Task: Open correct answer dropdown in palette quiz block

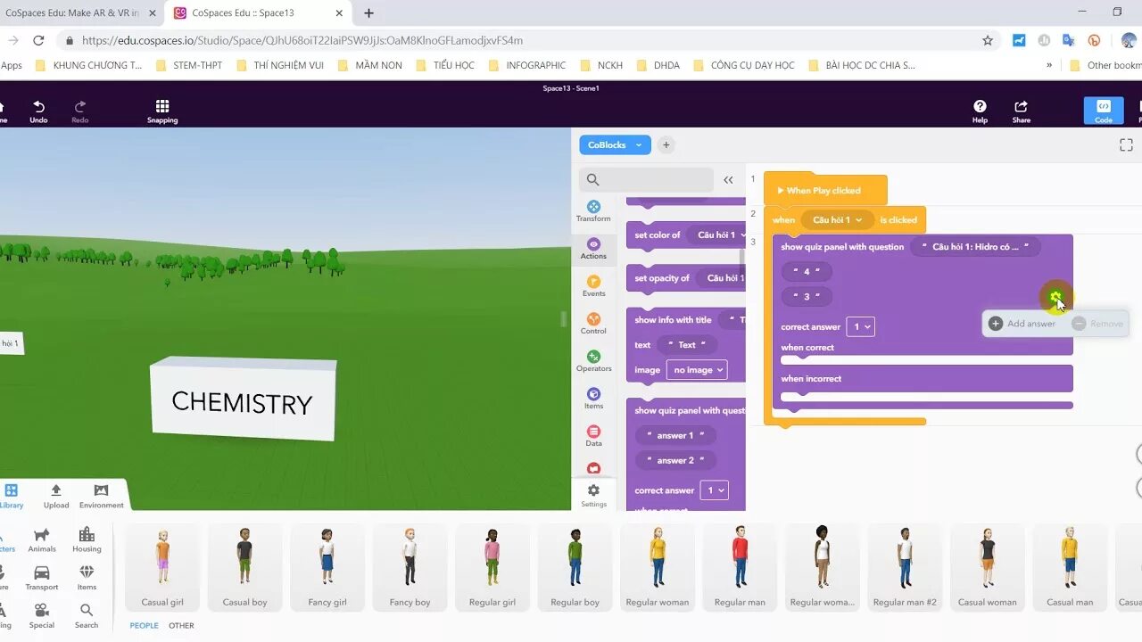Action: click(x=714, y=490)
